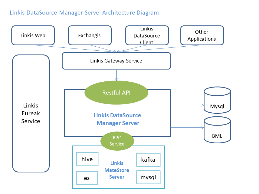
Task: Click the mysql box inside MateStore Server
Action: pyautogui.click(x=148, y=177)
